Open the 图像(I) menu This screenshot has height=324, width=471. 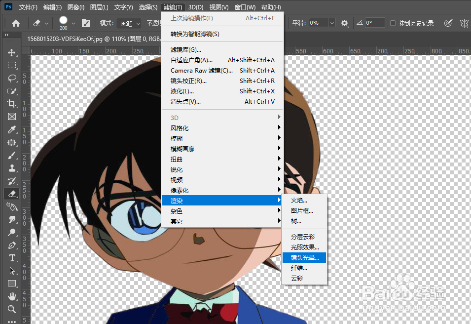click(76, 7)
